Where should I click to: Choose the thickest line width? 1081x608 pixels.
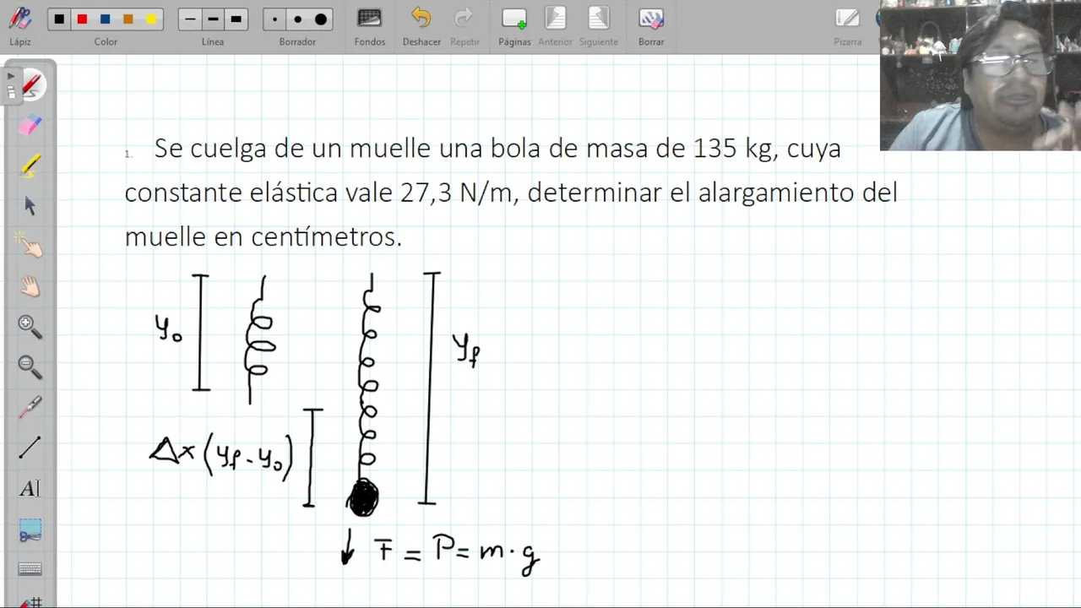(236, 19)
